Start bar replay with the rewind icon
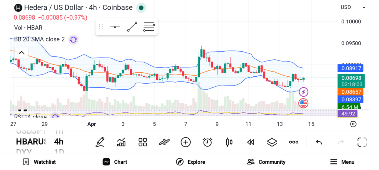The width and height of the screenshot is (379, 170). [x=251, y=142]
